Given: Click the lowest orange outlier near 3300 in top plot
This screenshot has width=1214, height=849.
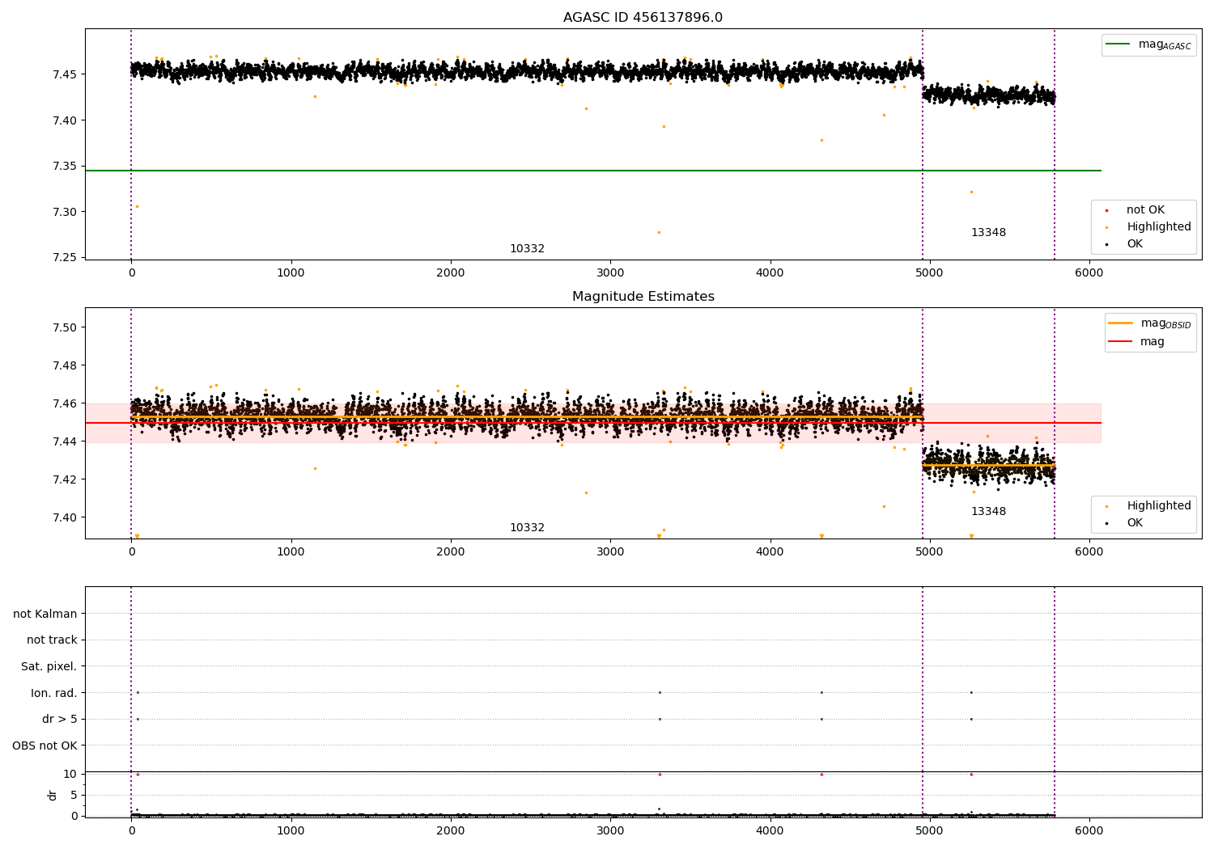Looking at the screenshot, I should pos(659,233).
